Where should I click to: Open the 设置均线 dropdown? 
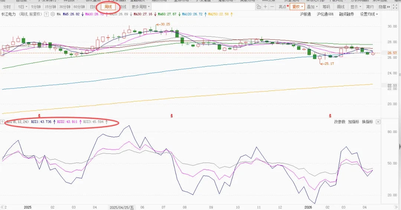(369, 14)
